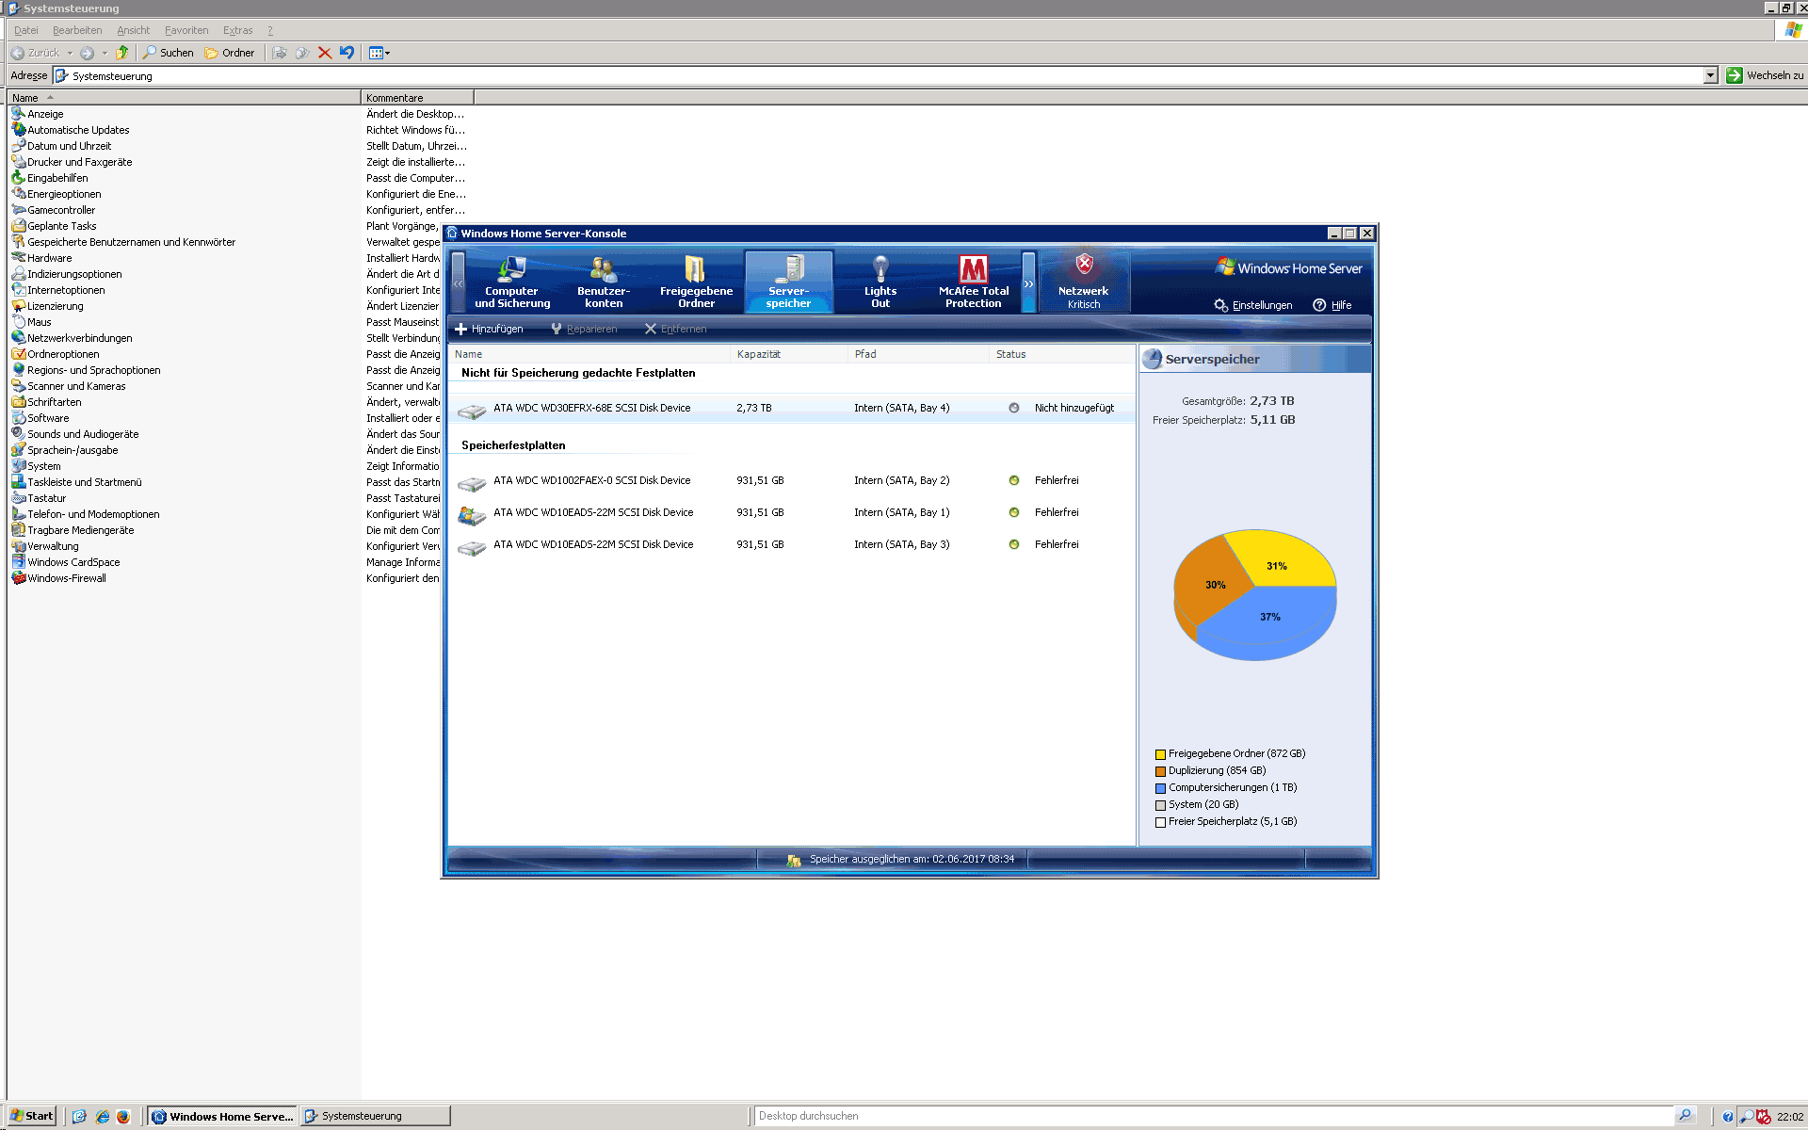The width and height of the screenshot is (1808, 1130).
Task: Click Wechseln zu button
Action: (x=1766, y=75)
